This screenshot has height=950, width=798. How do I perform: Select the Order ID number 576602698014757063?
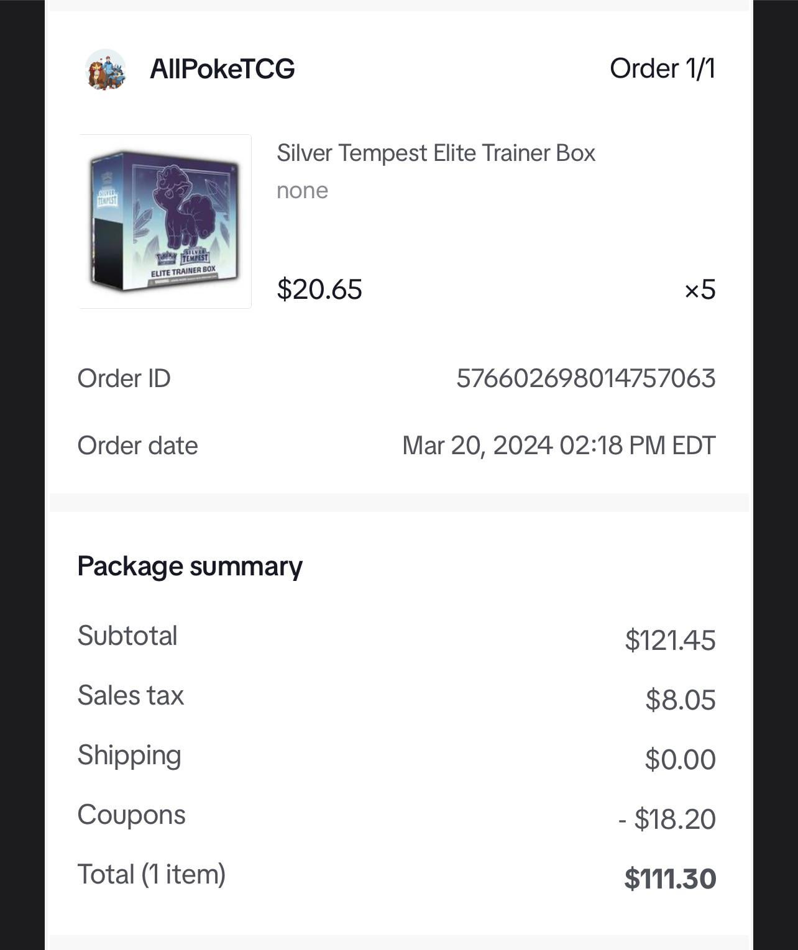pyautogui.click(x=586, y=378)
